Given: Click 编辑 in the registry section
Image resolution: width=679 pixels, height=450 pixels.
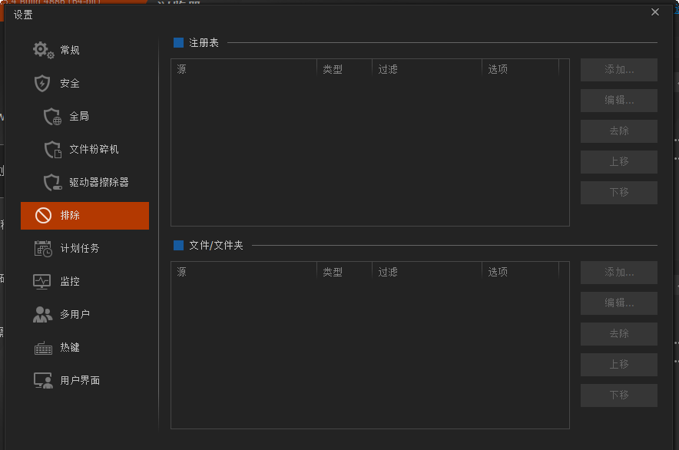Looking at the screenshot, I should pos(618,101).
